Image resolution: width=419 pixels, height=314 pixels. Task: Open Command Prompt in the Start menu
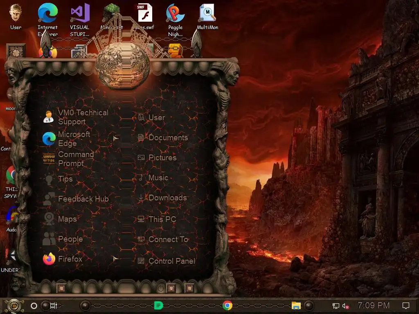point(69,159)
